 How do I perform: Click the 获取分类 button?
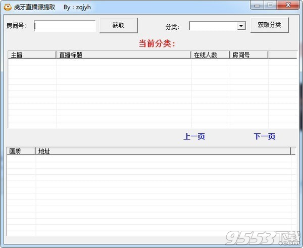click(270, 25)
